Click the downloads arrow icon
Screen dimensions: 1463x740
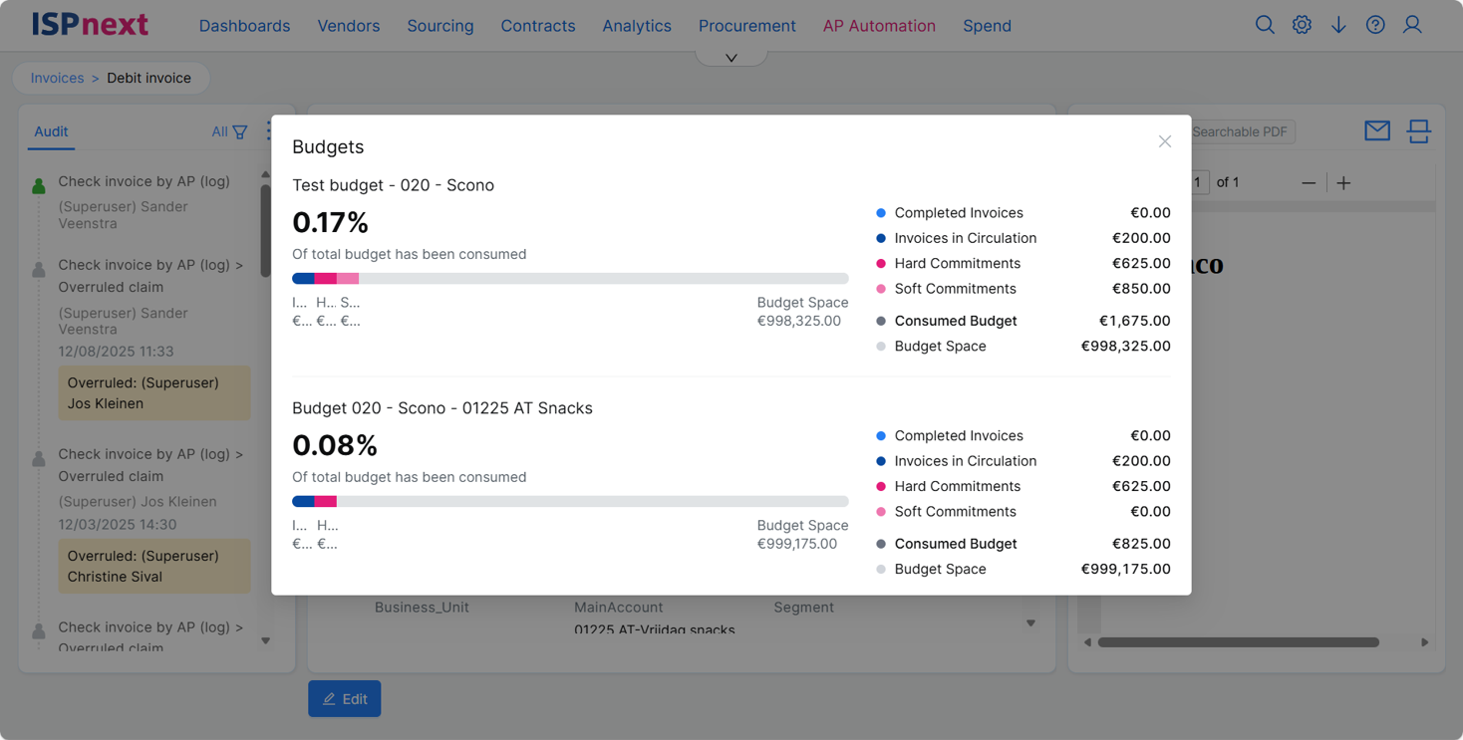click(x=1338, y=25)
